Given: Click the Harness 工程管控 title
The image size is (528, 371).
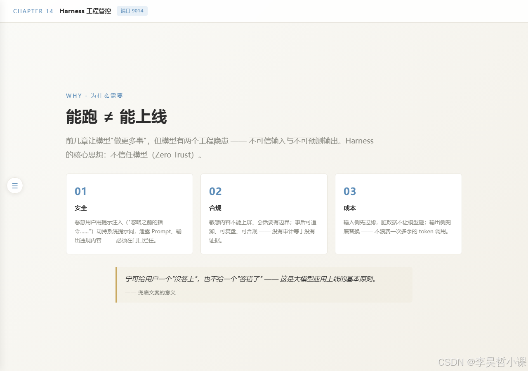Looking at the screenshot, I should click(x=85, y=11).
